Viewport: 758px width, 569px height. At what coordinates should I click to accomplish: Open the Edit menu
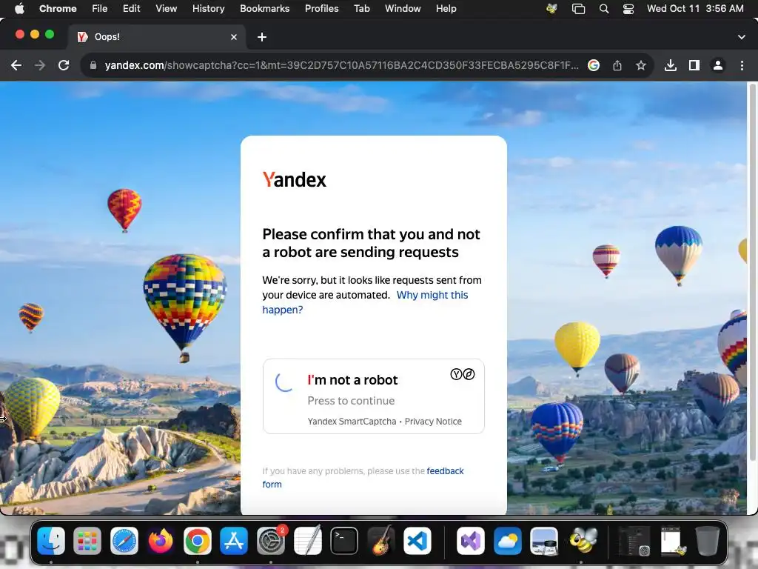coord(132,8)
